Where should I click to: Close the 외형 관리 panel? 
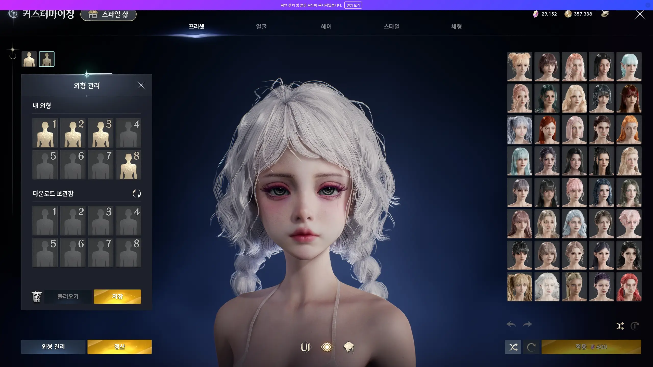coord(141,85)
